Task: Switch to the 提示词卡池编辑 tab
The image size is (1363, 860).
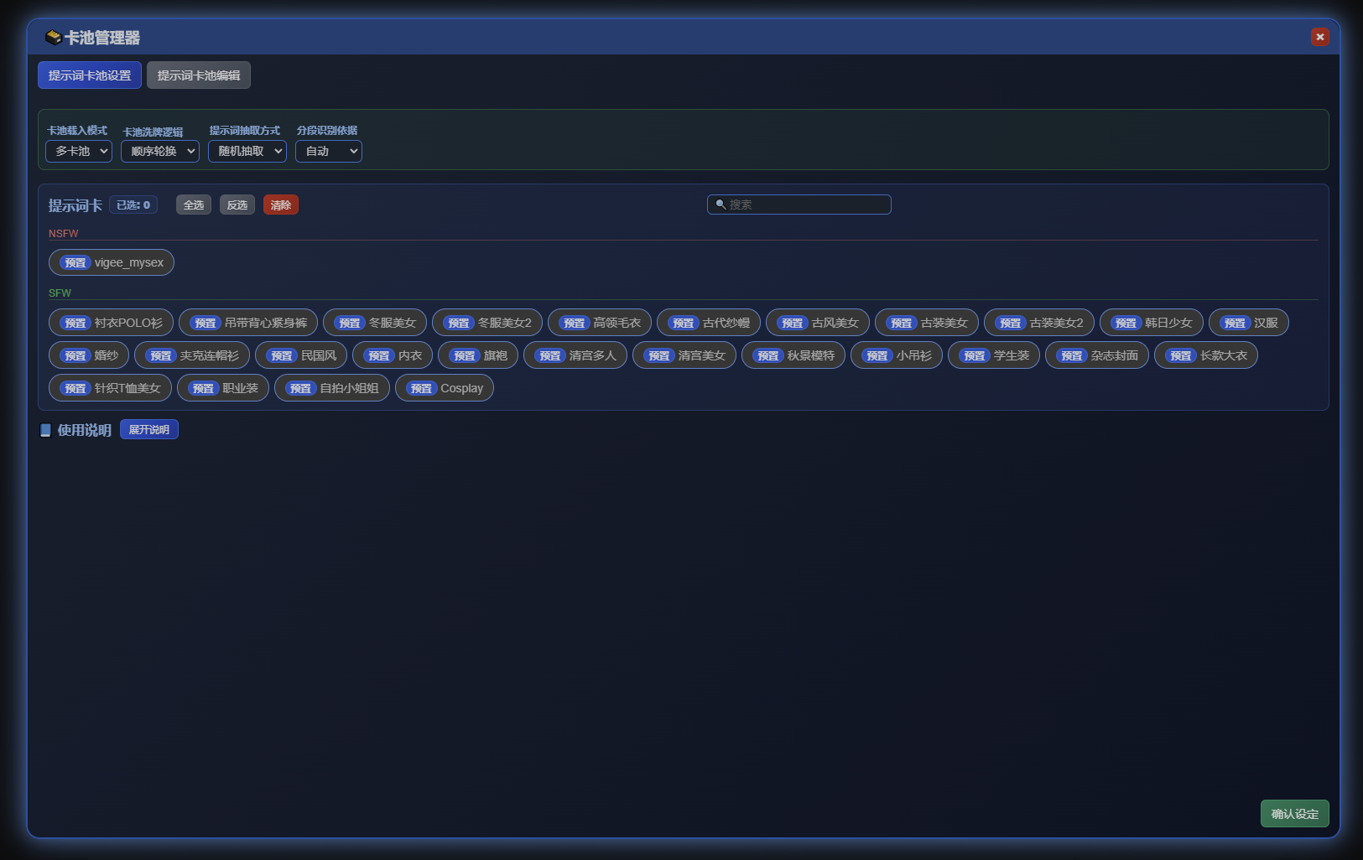Action: pyautogui.click(x=199, y=75)
